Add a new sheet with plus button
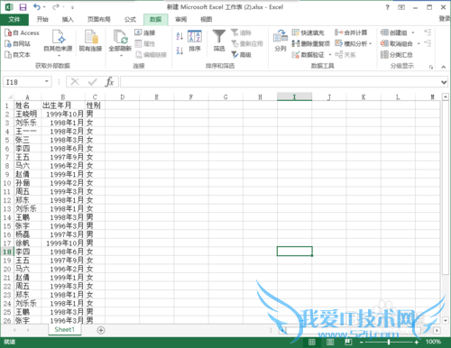 pos(101,330)
